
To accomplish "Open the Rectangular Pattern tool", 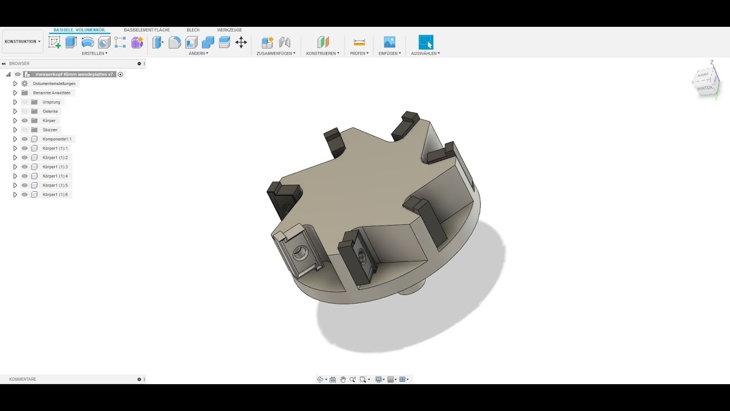I will pos(120,42).
